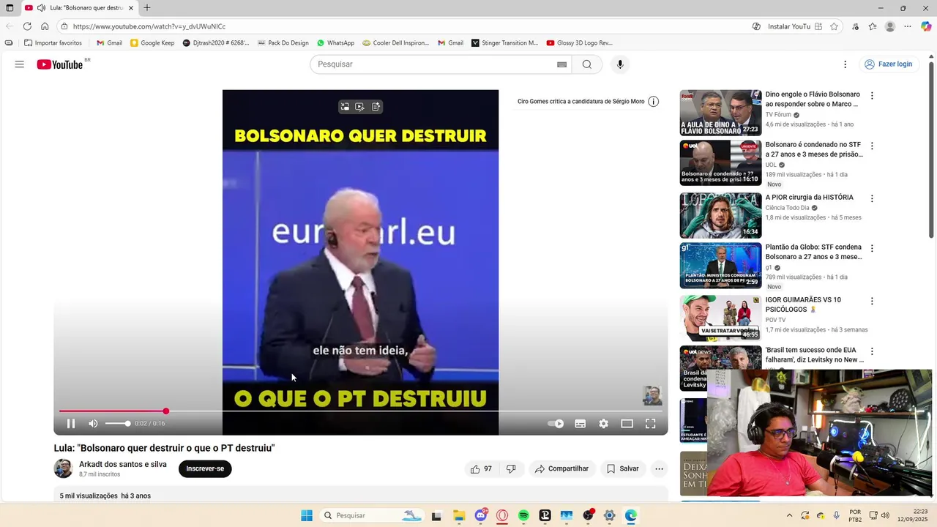937x527 pixels.
Task: Open browser Settings and more menu
Action: coord(908,26)
